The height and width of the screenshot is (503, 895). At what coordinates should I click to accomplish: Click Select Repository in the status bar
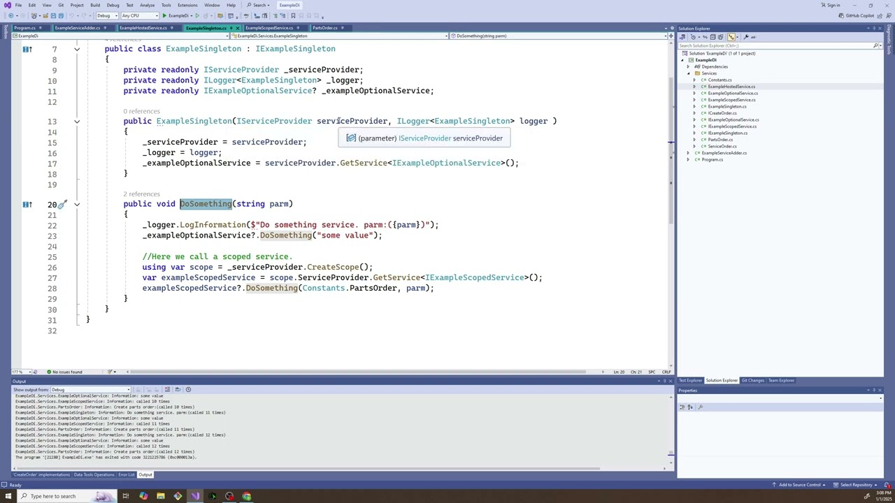tap(856, 485)
